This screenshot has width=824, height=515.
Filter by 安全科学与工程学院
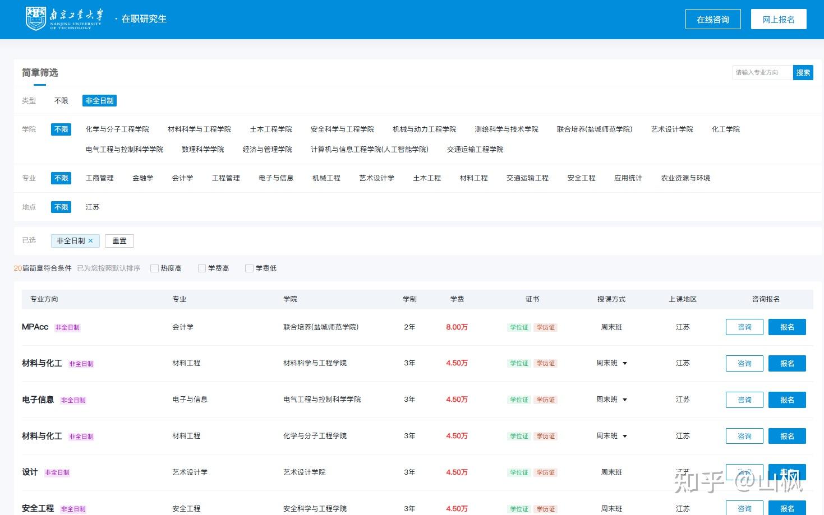tap(342, 129)
